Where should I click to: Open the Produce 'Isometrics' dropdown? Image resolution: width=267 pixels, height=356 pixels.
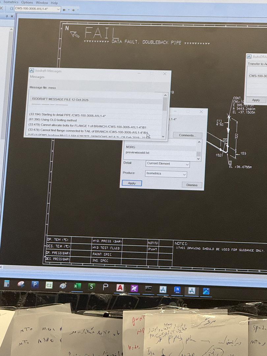tap(185, 174)
